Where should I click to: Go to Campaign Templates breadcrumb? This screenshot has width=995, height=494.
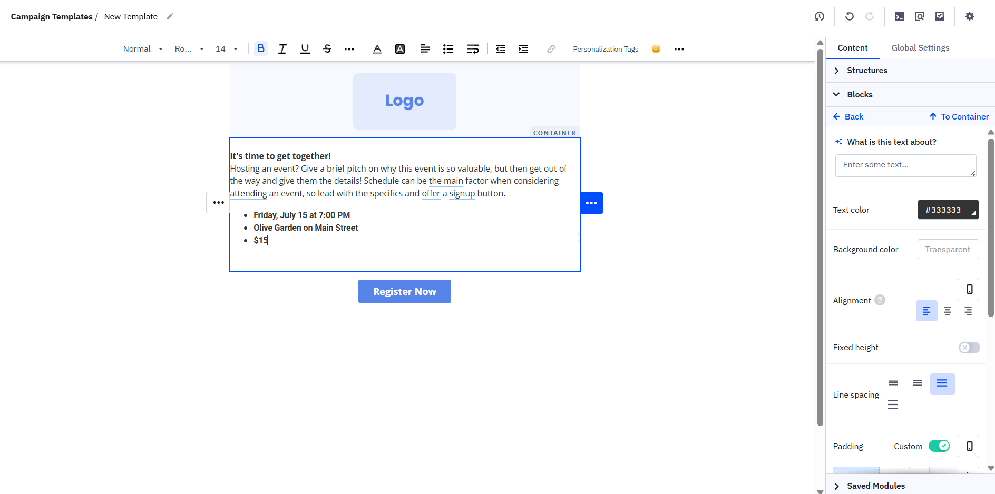52,17
